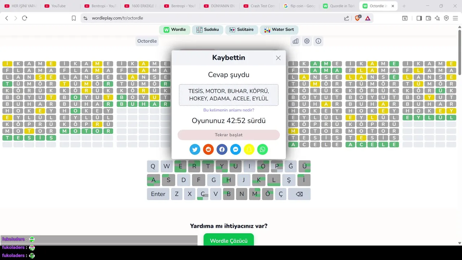462x260 pixels.
Task: Tap the X key on keyboard
Action: [x=189, y=194]
